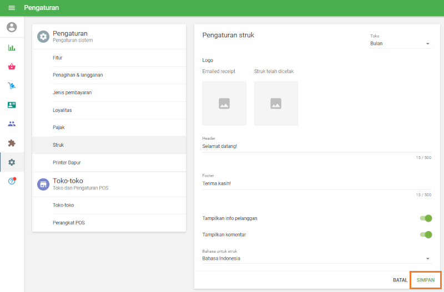This screenshot has width=444, height=292.
Task: Expand the Toko dropdown showing Bulan
Action: [400, 43]
